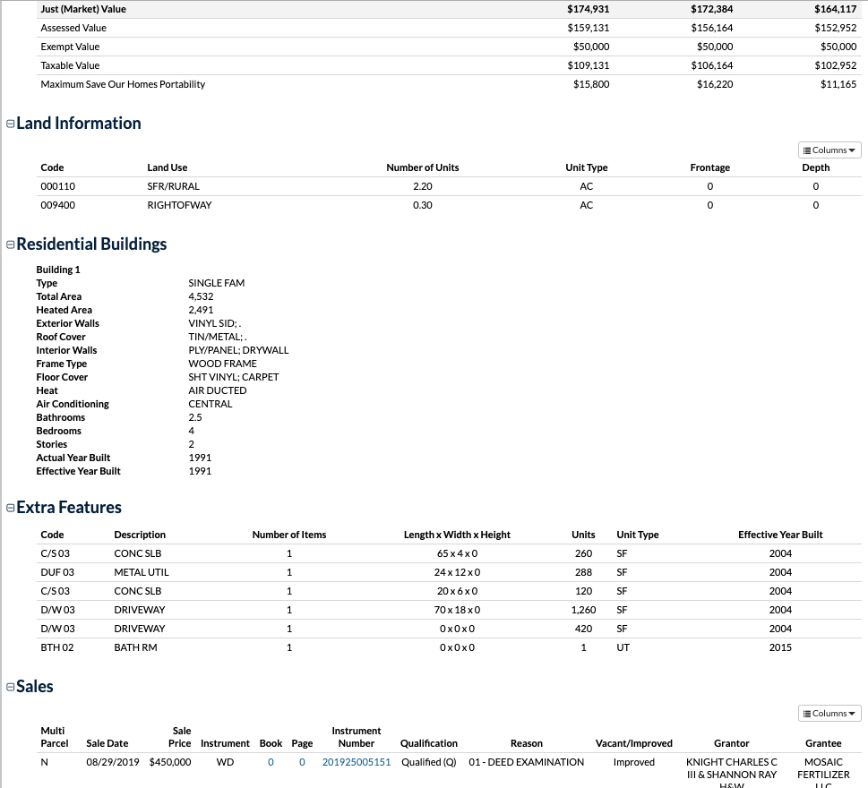Click the Effective Year Built column header
Viewport: 868px width, 788px height.
[x=779, y=535]
